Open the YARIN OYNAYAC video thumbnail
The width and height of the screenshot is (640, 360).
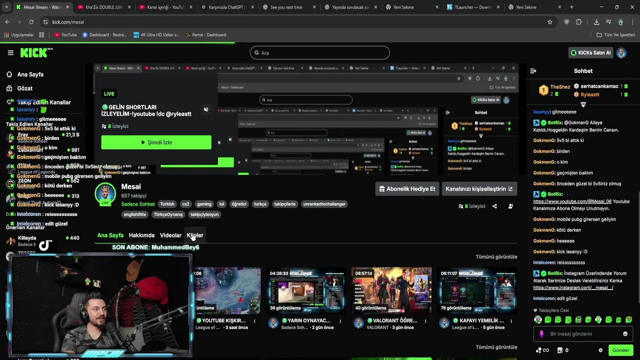306,290
